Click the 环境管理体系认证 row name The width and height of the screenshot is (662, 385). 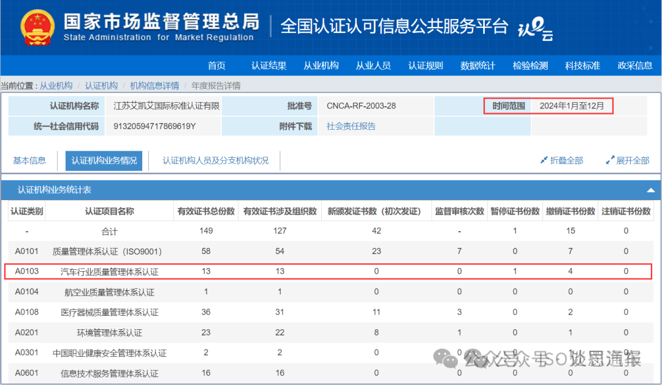(109, 333)
